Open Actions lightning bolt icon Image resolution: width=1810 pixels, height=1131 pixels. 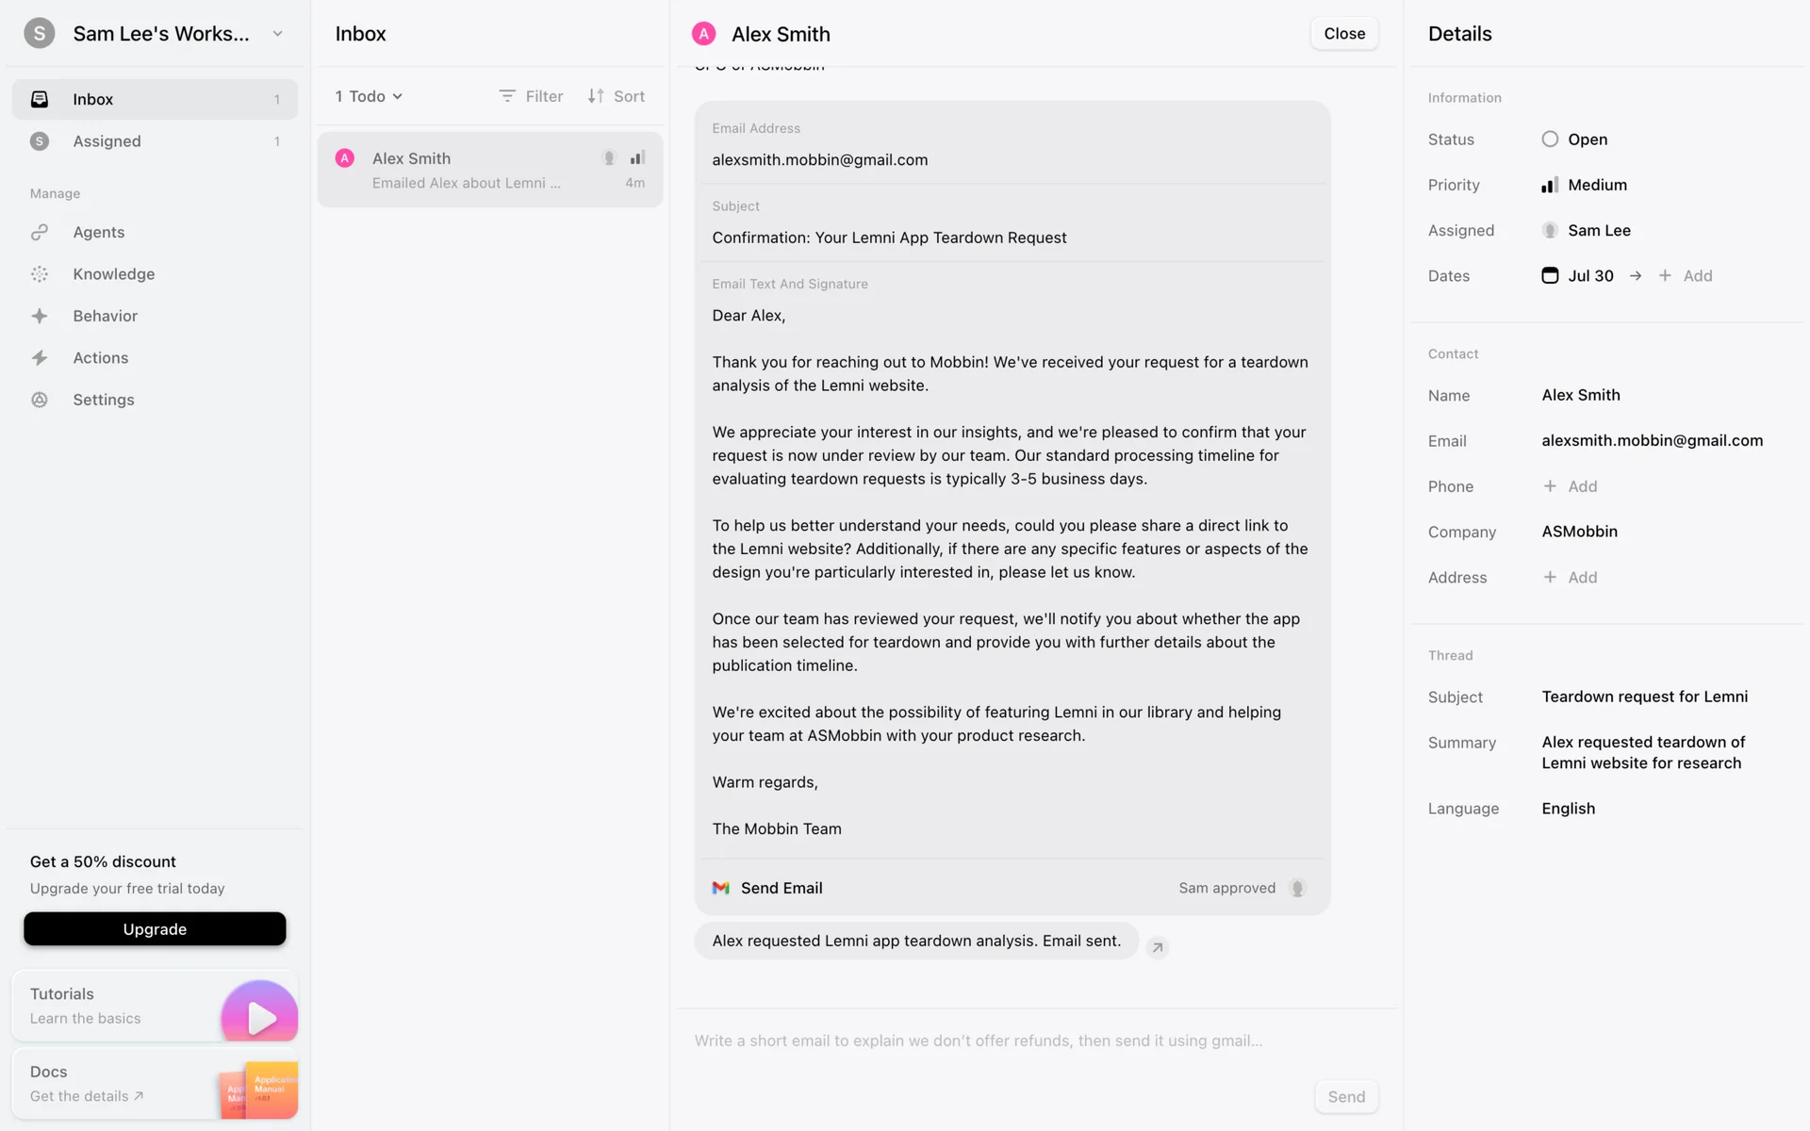40,358
